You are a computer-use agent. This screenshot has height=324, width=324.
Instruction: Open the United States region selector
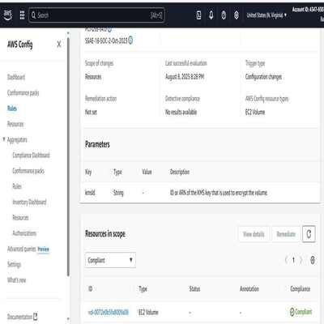[266, 15]
